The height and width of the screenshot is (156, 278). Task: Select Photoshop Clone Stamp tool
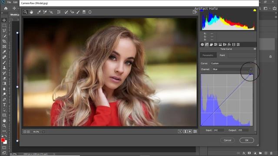click(x=4, y=68)
